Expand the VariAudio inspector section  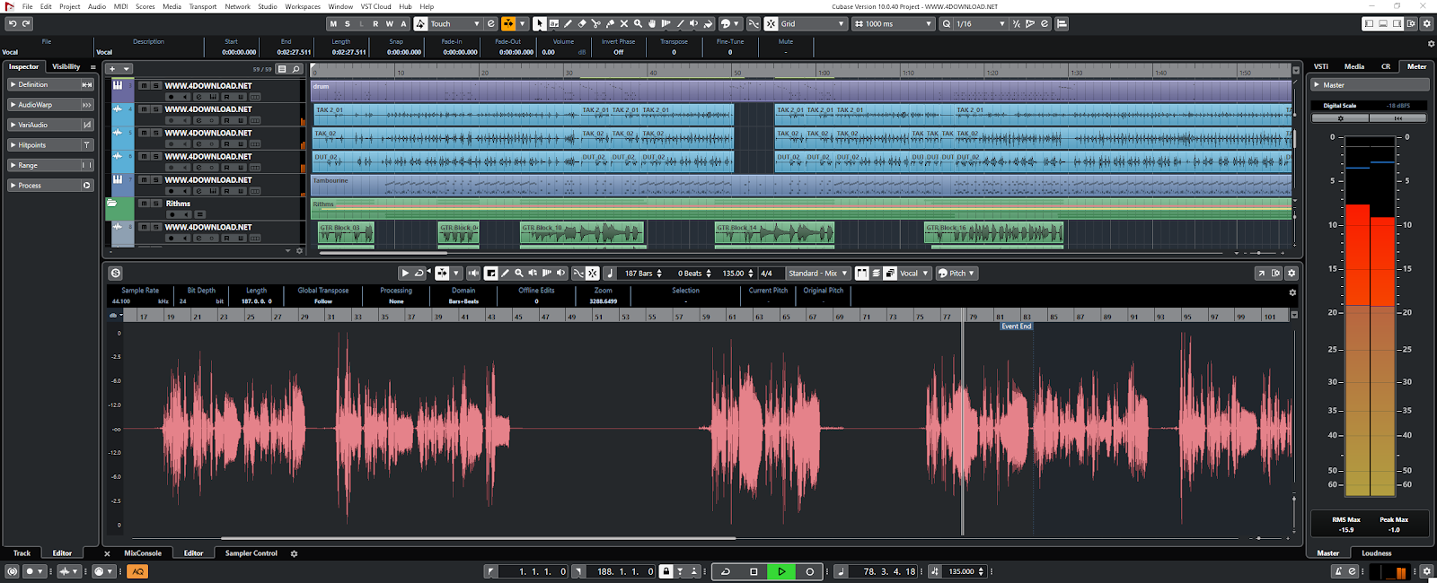click(50, 125)
